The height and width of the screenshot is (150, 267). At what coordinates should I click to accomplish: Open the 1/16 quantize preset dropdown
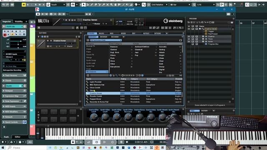[206, 5]
